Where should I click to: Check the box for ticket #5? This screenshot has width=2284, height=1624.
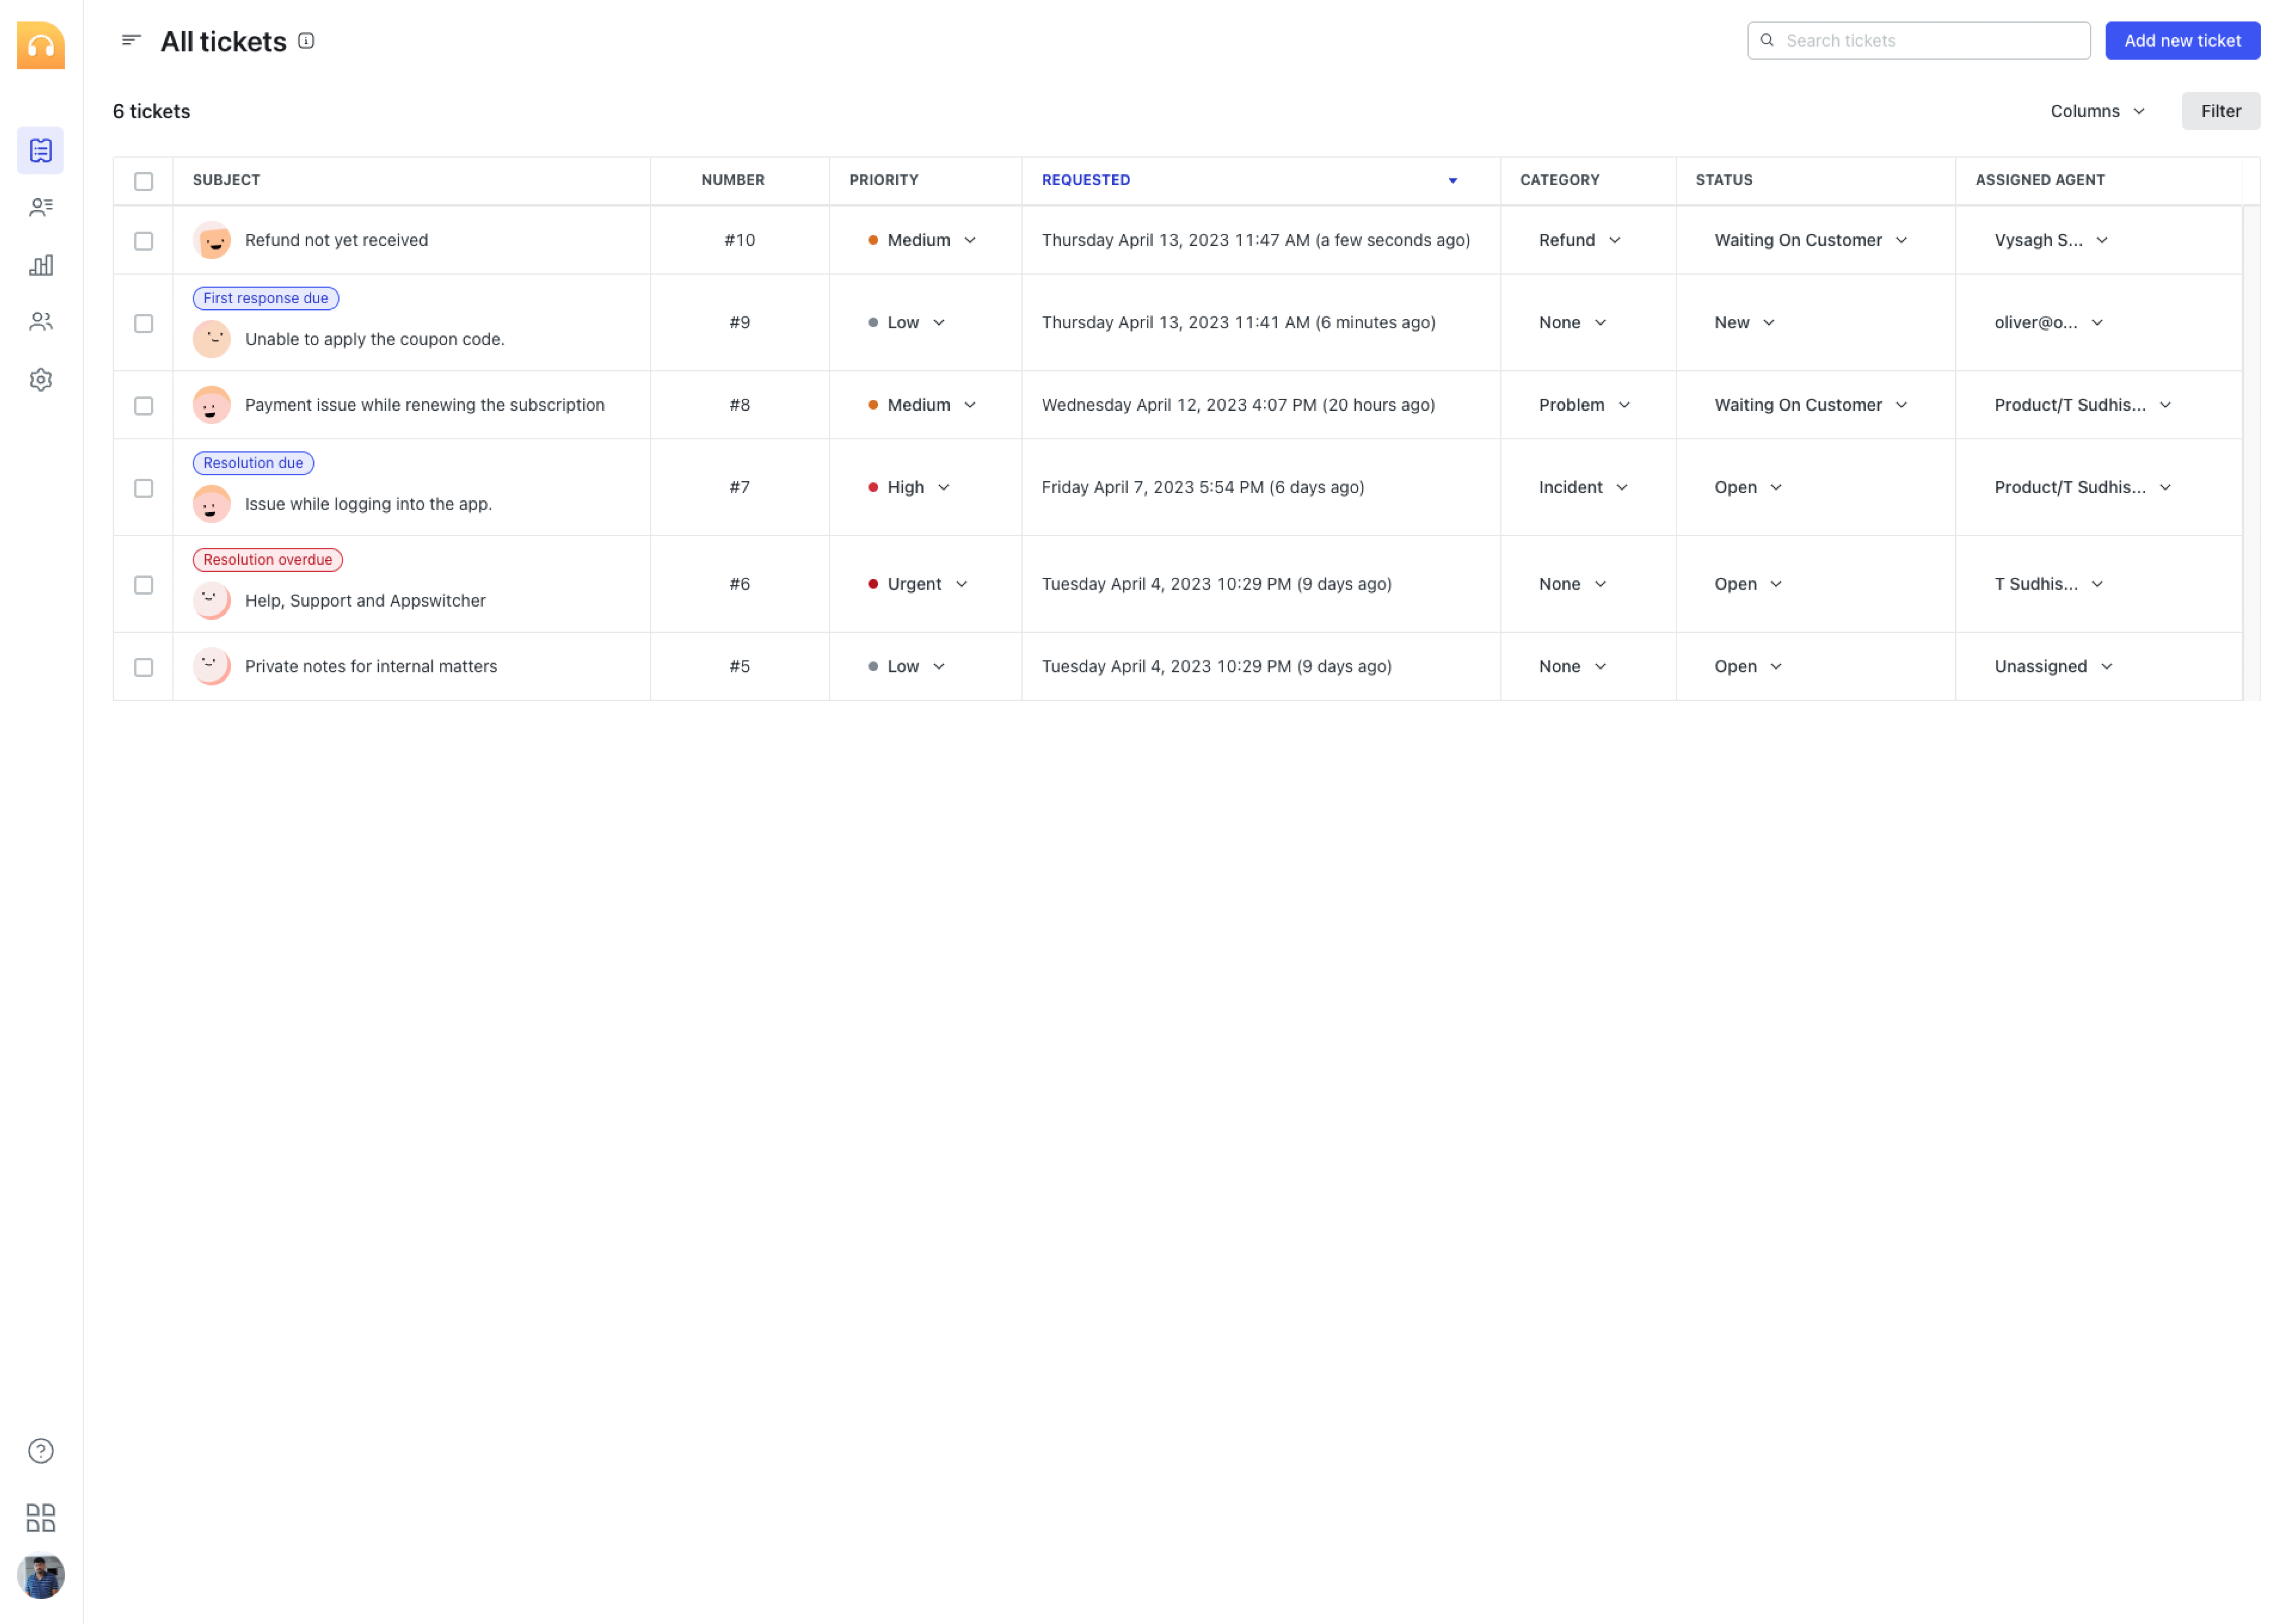(144, 667)
